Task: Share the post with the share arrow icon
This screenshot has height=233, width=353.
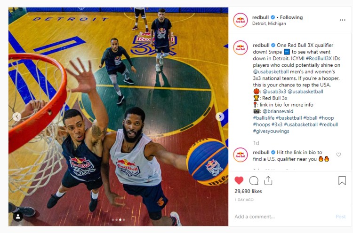Action: pos(268,180)
